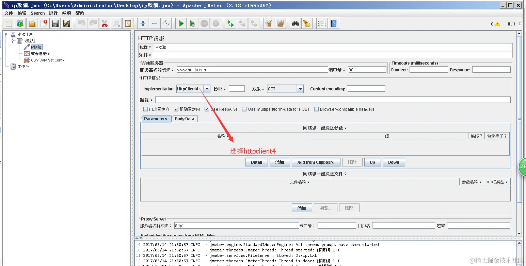Click the Detail button
526x266 pixels.
coord(257,162)
